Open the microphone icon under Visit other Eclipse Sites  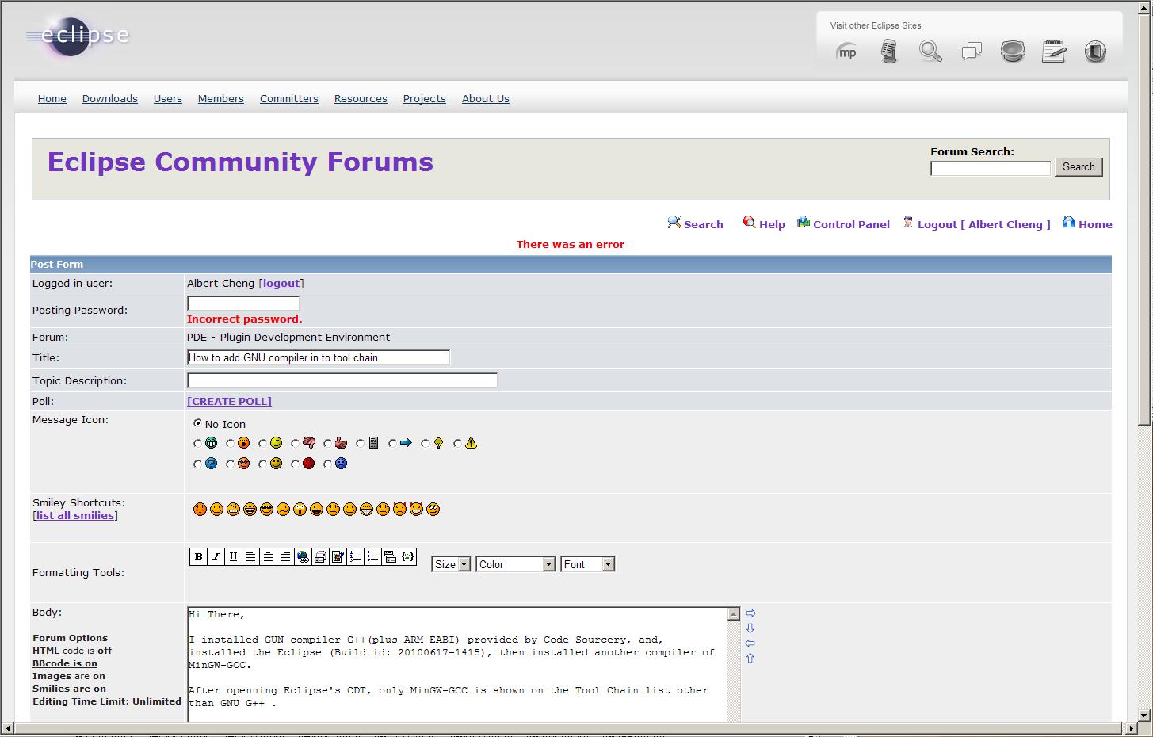point(889,52)
